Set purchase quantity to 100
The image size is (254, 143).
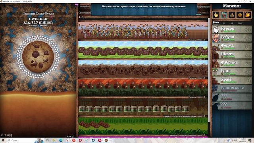[x=240, y=23]
